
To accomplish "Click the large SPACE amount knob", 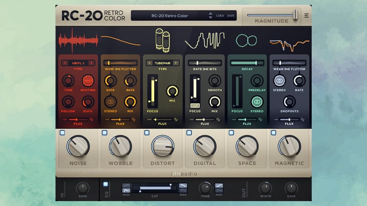I will [x=247, y=146].
